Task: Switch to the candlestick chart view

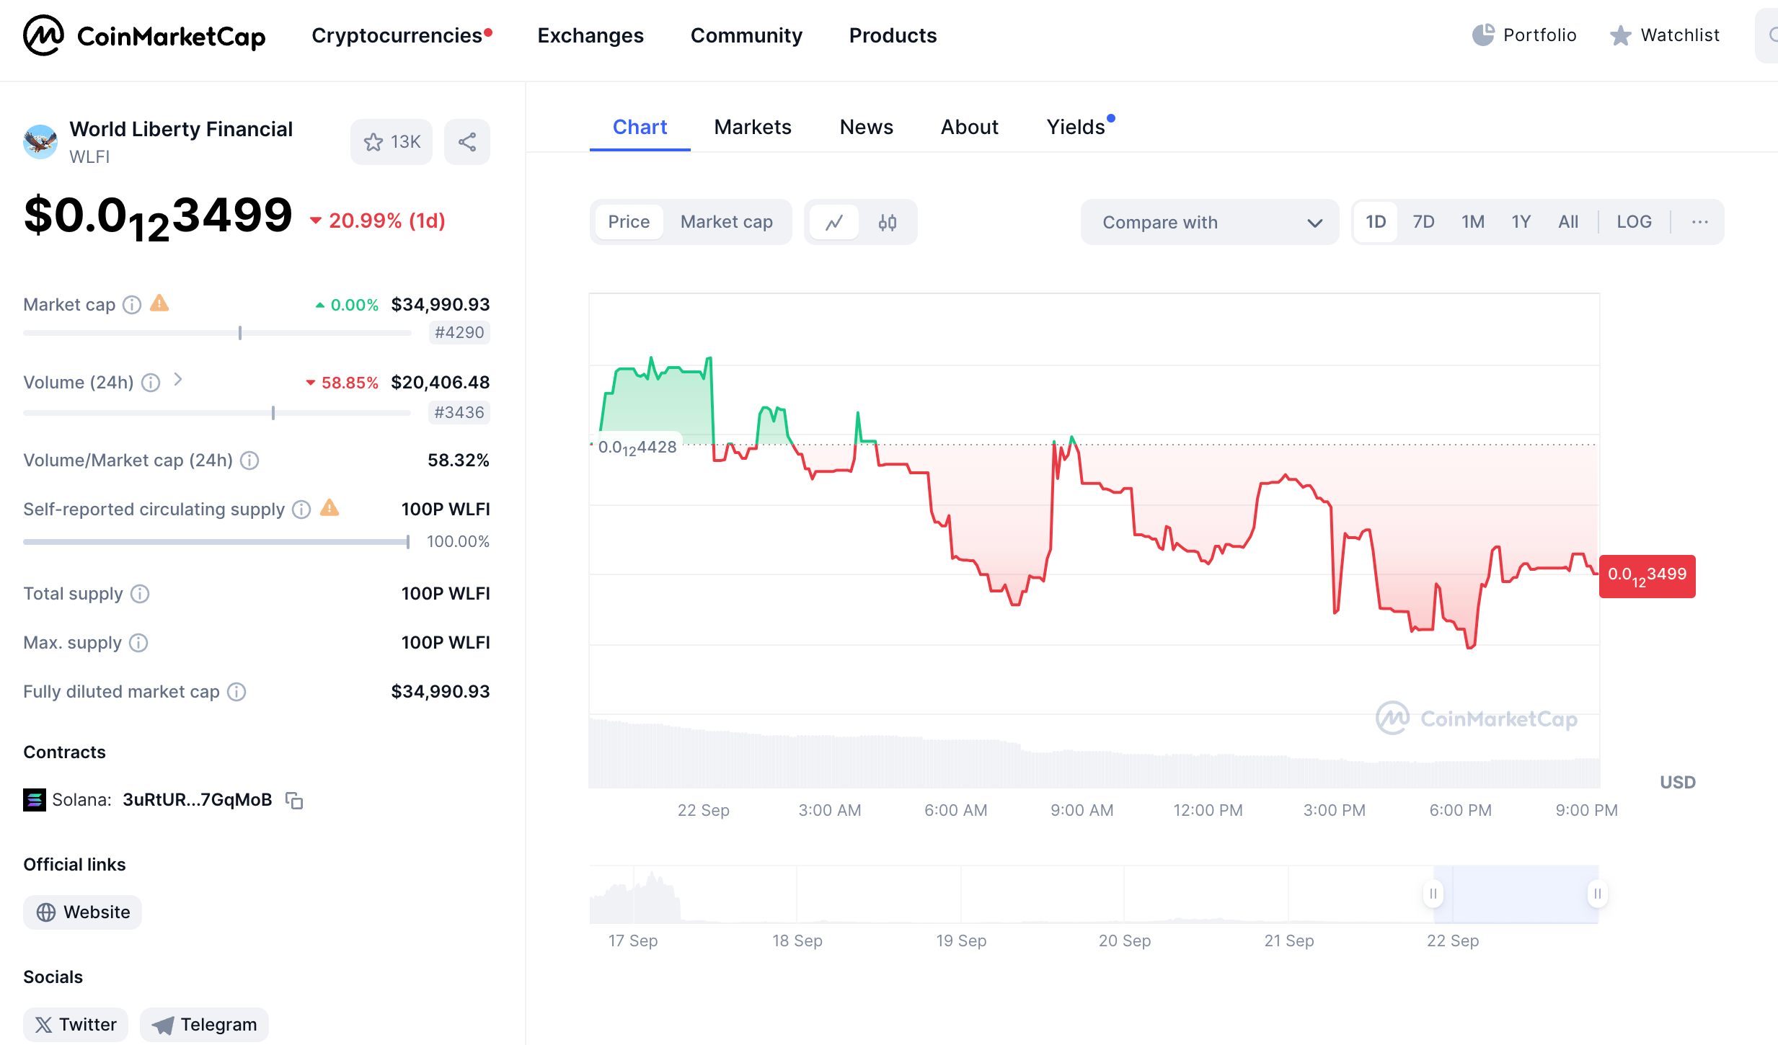Action: [888, 222]
